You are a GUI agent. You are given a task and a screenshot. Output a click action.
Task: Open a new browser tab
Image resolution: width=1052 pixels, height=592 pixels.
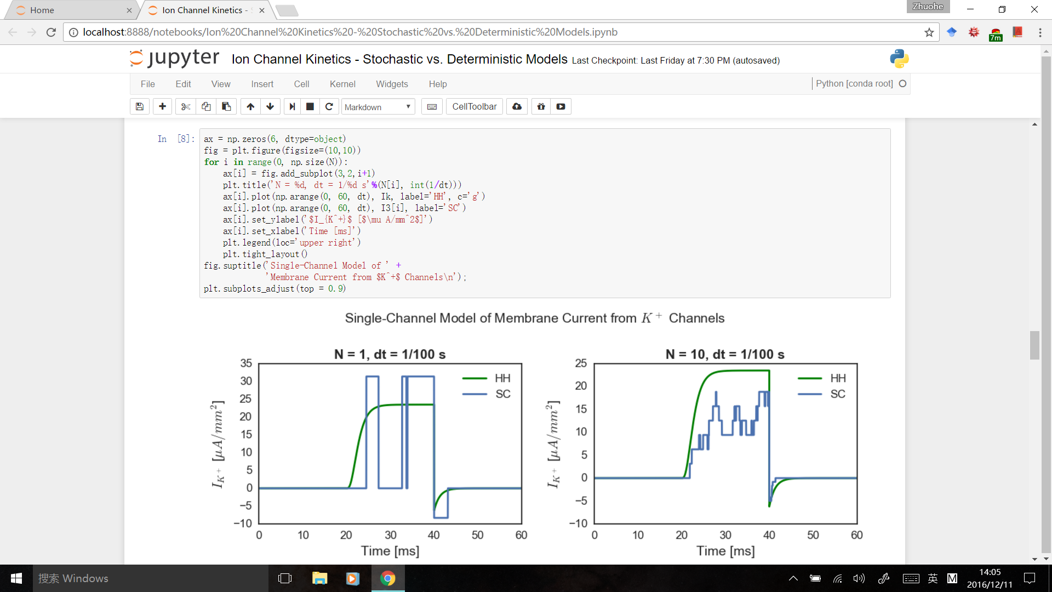pyautogui.click(x=287, y=10)
